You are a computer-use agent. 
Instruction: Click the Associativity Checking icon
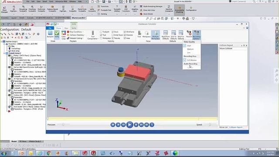[x=179, y=10]
